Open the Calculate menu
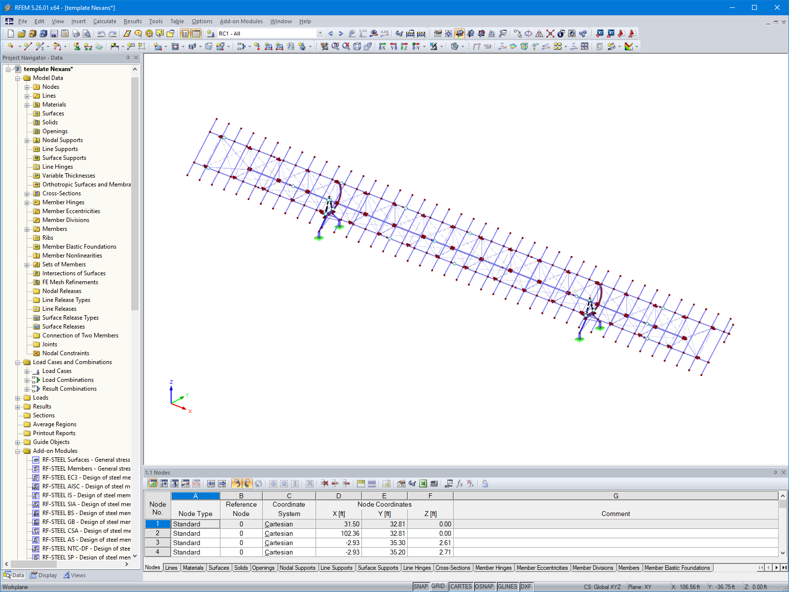 coord(105,21)
